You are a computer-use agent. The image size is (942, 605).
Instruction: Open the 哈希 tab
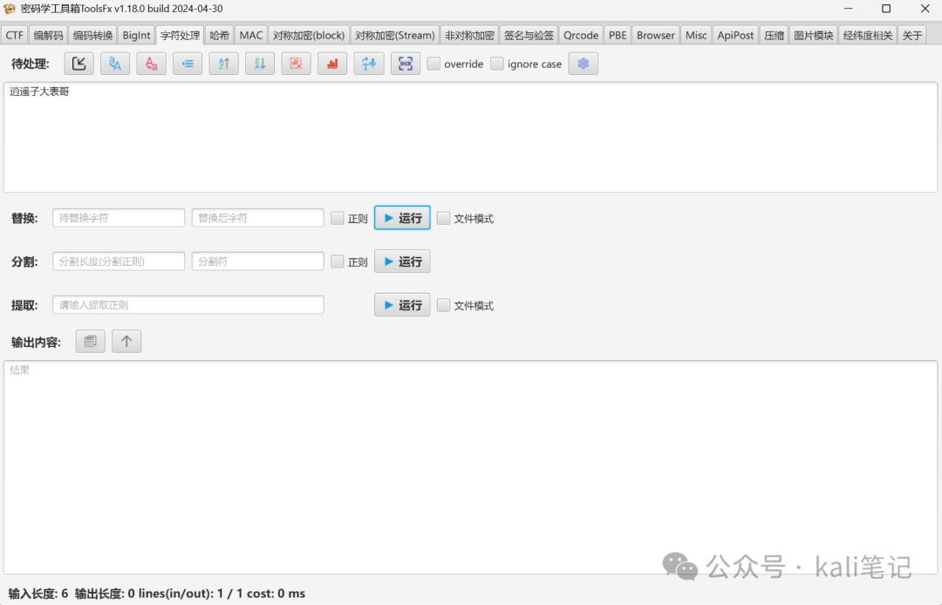click(x=219, y=36)
